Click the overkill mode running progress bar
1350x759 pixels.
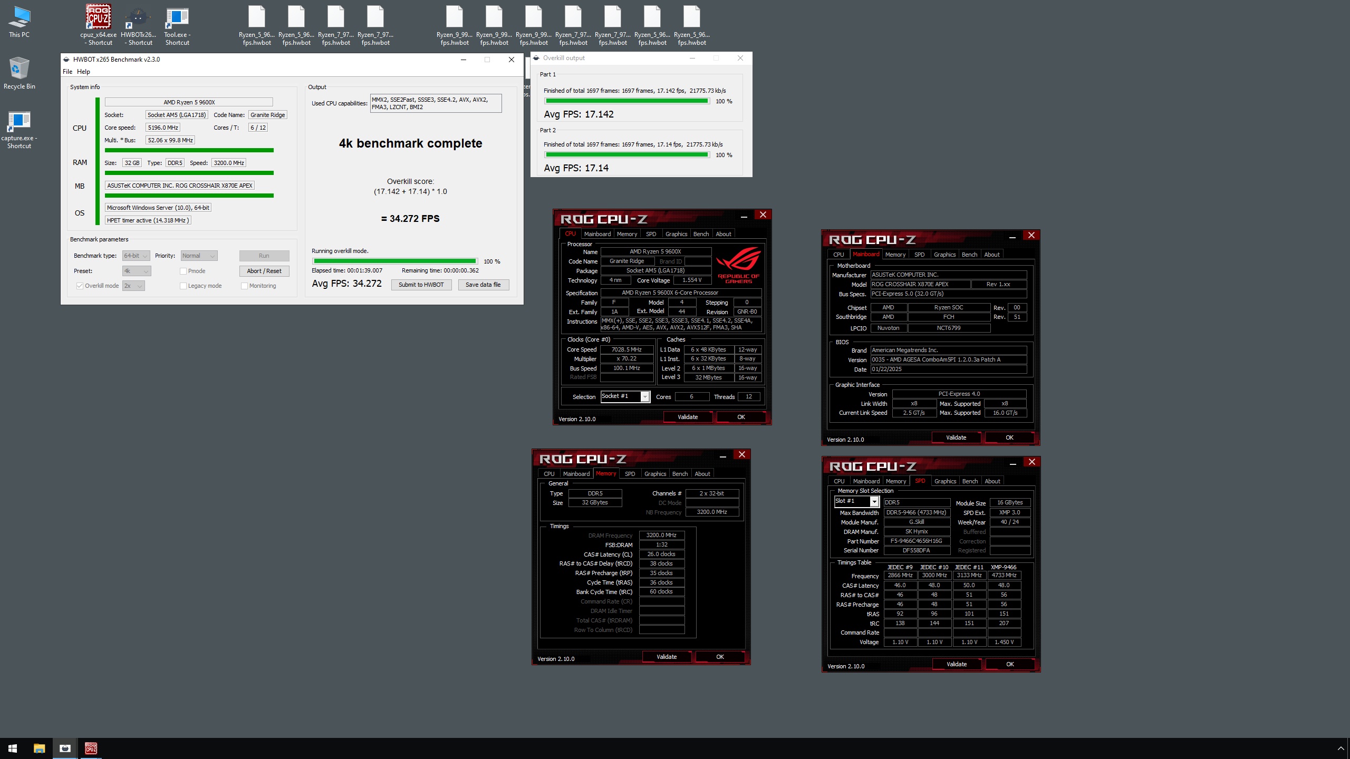tap(395, 261)
